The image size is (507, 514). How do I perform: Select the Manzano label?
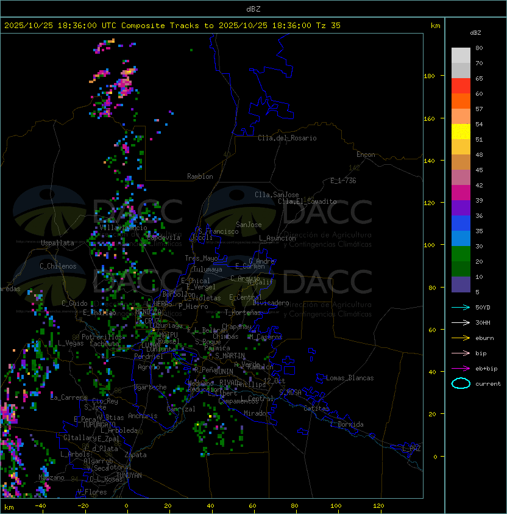tap(51, 477)
